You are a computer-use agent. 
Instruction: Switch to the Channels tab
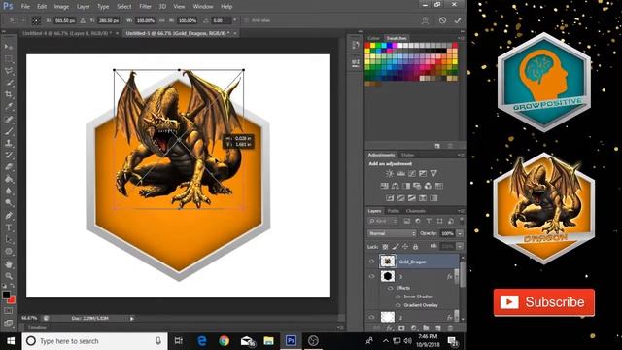coord(415,211)
